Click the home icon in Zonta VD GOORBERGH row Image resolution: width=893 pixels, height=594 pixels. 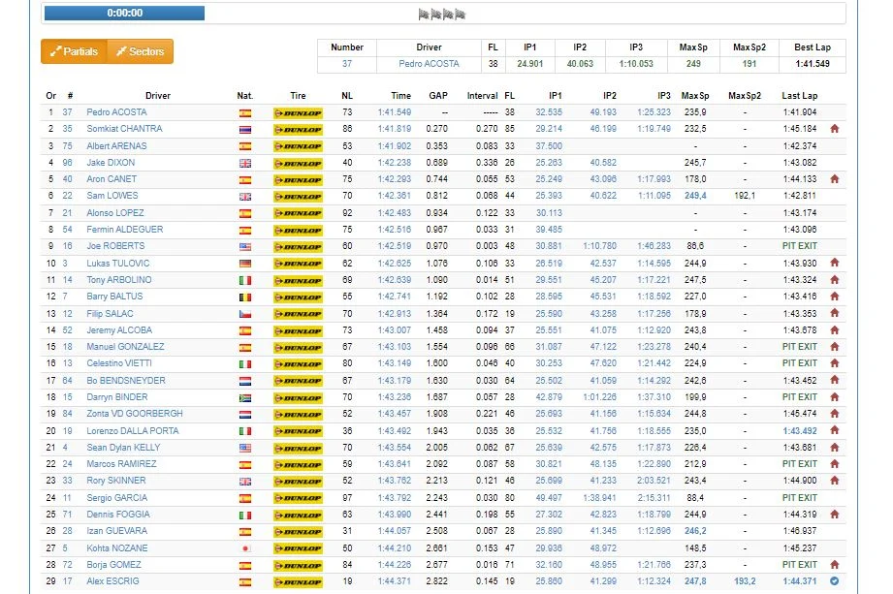835,413
